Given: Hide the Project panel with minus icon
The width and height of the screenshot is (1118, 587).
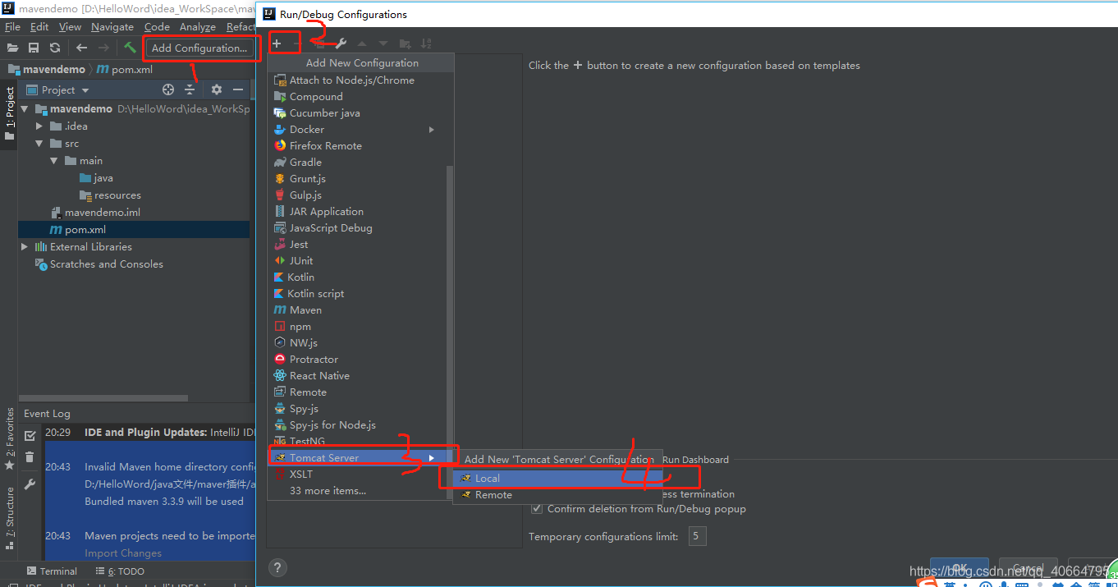Looking at the screenshot, I should click(x=238, y=89).
